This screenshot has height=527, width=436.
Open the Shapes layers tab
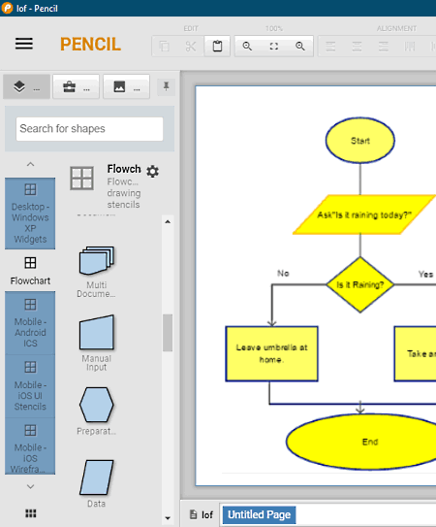26,86
